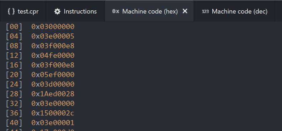Click the value 0x03e00005
Viewport: 282px width, 131px height.
(53, 36)
